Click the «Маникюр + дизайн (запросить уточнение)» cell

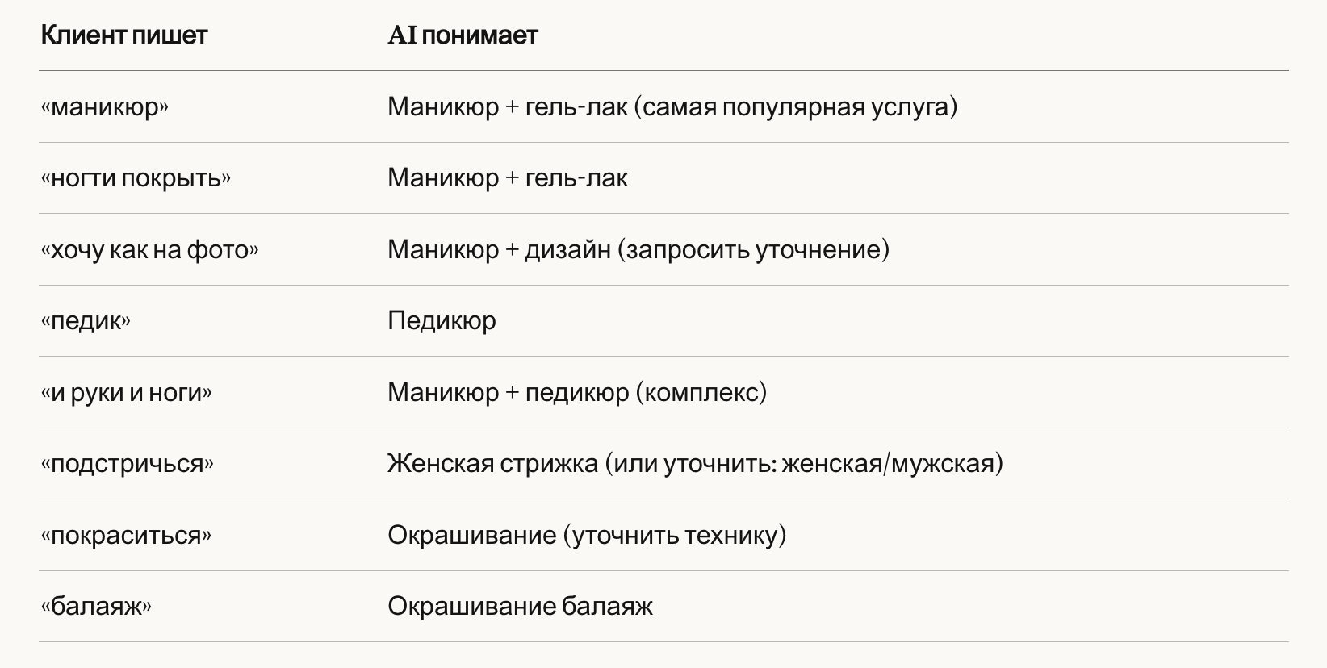(x=638, y=249)
